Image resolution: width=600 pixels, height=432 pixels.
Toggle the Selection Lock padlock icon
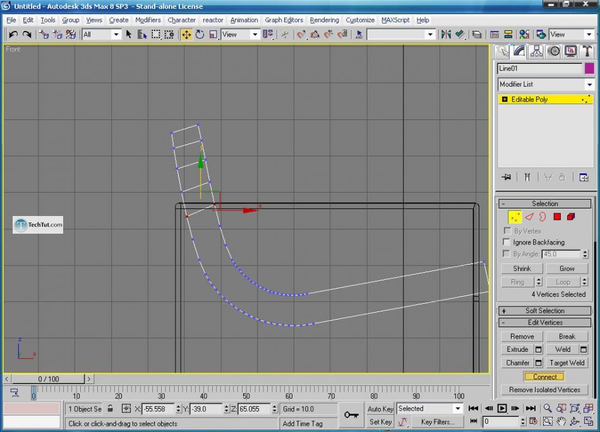coord(110,408)
